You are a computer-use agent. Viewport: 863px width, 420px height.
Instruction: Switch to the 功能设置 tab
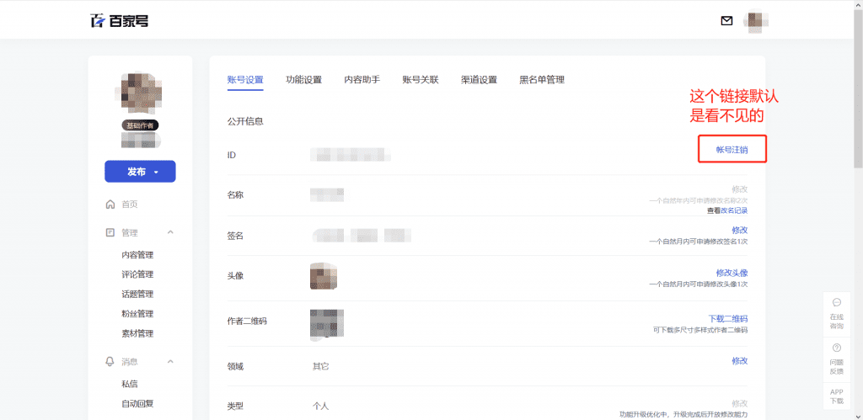click(x=303, y=80)
